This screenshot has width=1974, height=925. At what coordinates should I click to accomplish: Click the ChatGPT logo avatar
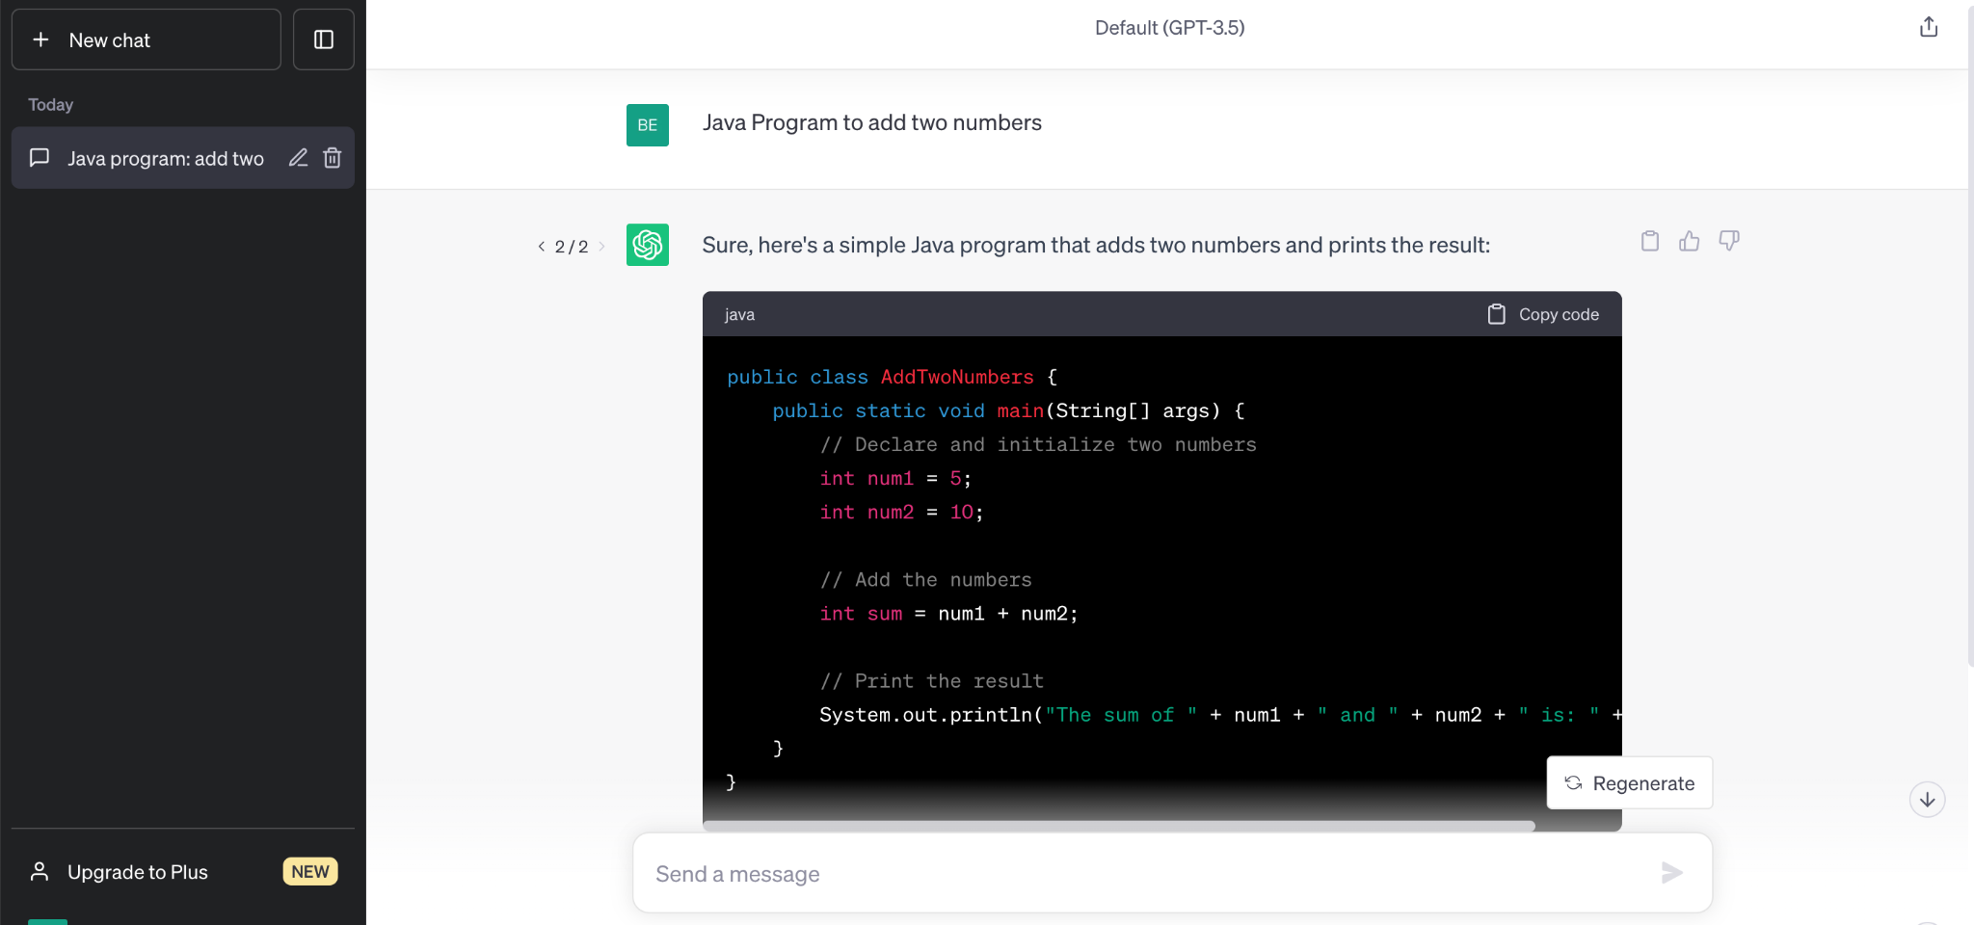point(648,245)
